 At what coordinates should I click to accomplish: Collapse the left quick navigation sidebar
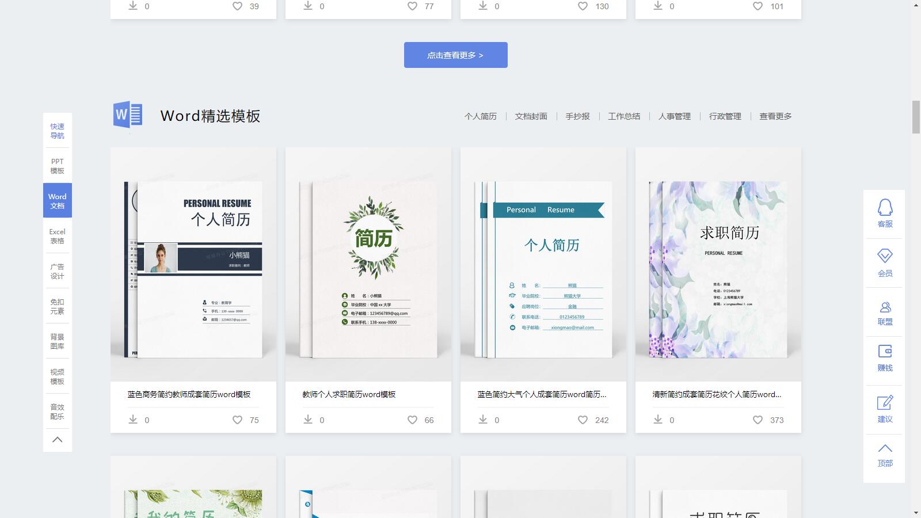coord(57,440)
